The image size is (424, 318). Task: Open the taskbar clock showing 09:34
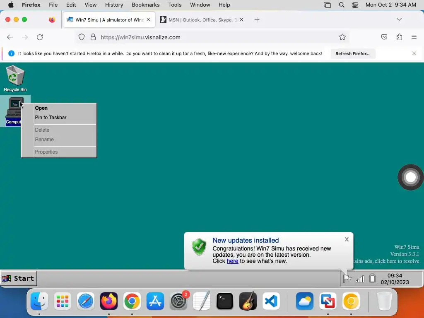point(395,279)
